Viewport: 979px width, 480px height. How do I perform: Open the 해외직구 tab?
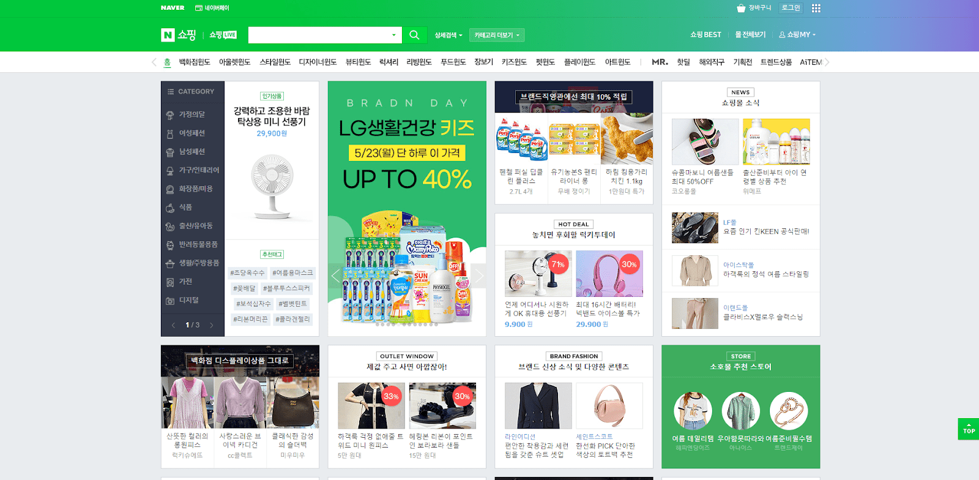pyautogui.click(x=712, y=62)
